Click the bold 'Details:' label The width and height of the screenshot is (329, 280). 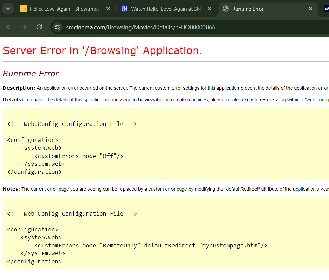[13, 100]
